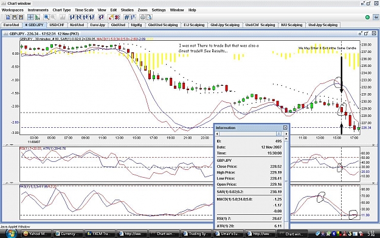Click the GBP/JPY chart window title text
The height and width of the screenshot is (238, 380).
tap(44, 33)
